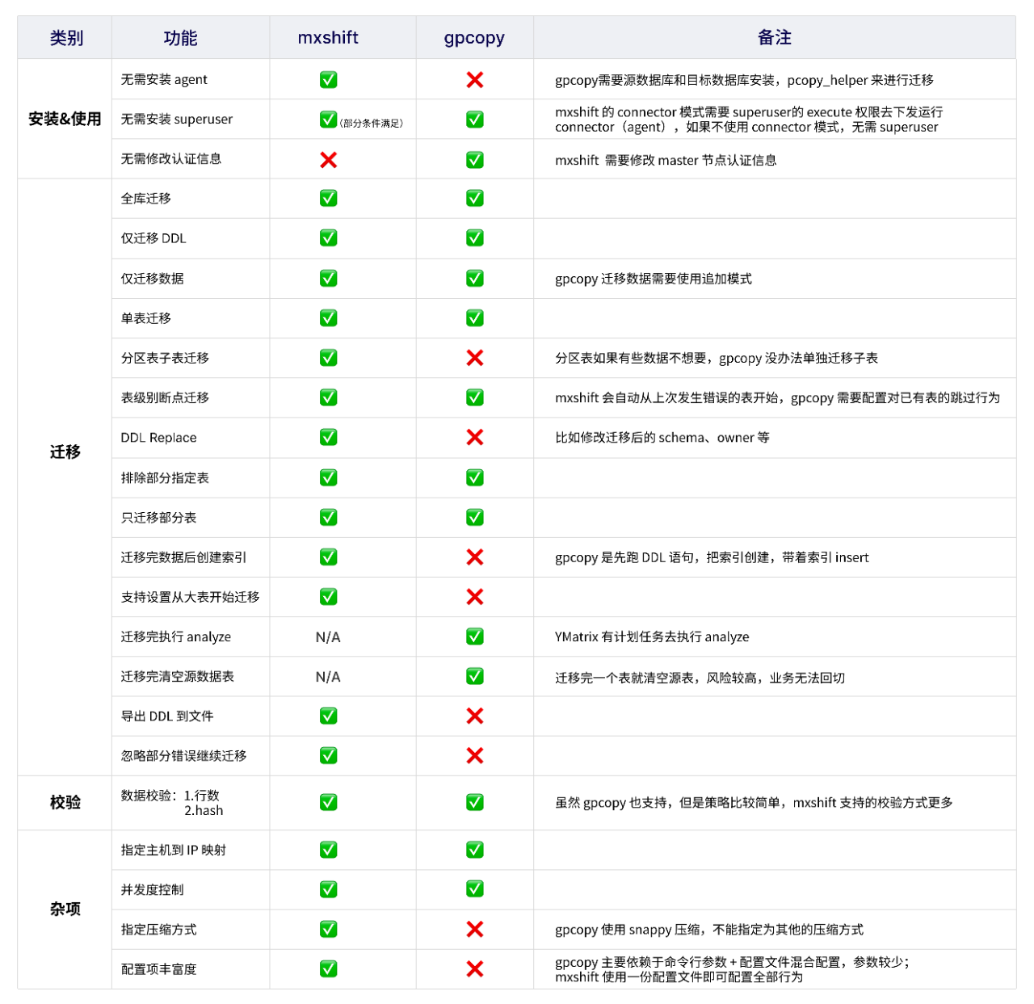Viewport: 1034px width, 1004px height.
Task: Select the feature name 表级别断点迁移
Action: point(165,397)
